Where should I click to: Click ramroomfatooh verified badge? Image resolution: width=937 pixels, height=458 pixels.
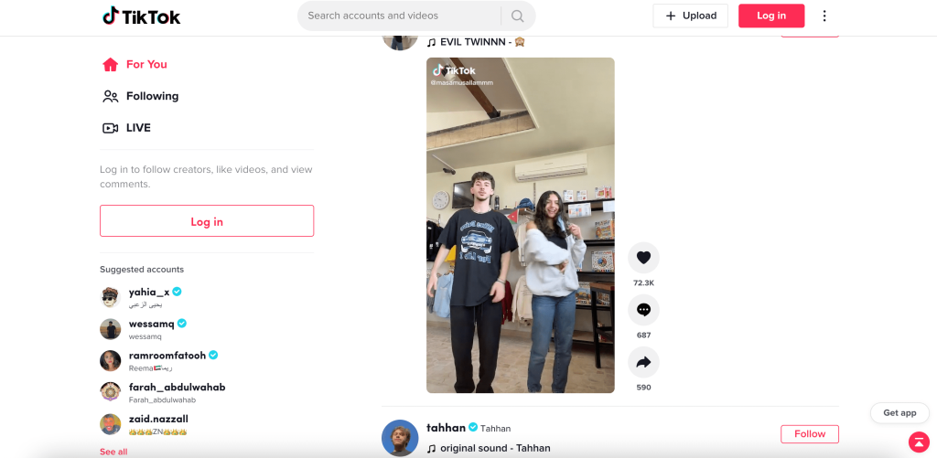213,356
